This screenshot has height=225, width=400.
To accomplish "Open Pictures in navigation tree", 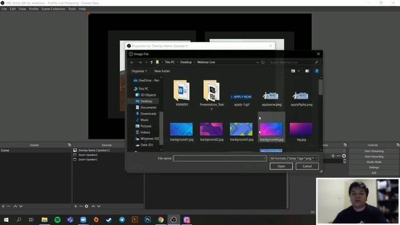I will [143, 126].
